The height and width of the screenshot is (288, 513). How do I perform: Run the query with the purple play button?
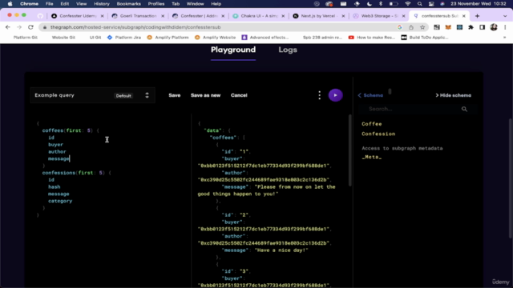click(x=335, y=95)
